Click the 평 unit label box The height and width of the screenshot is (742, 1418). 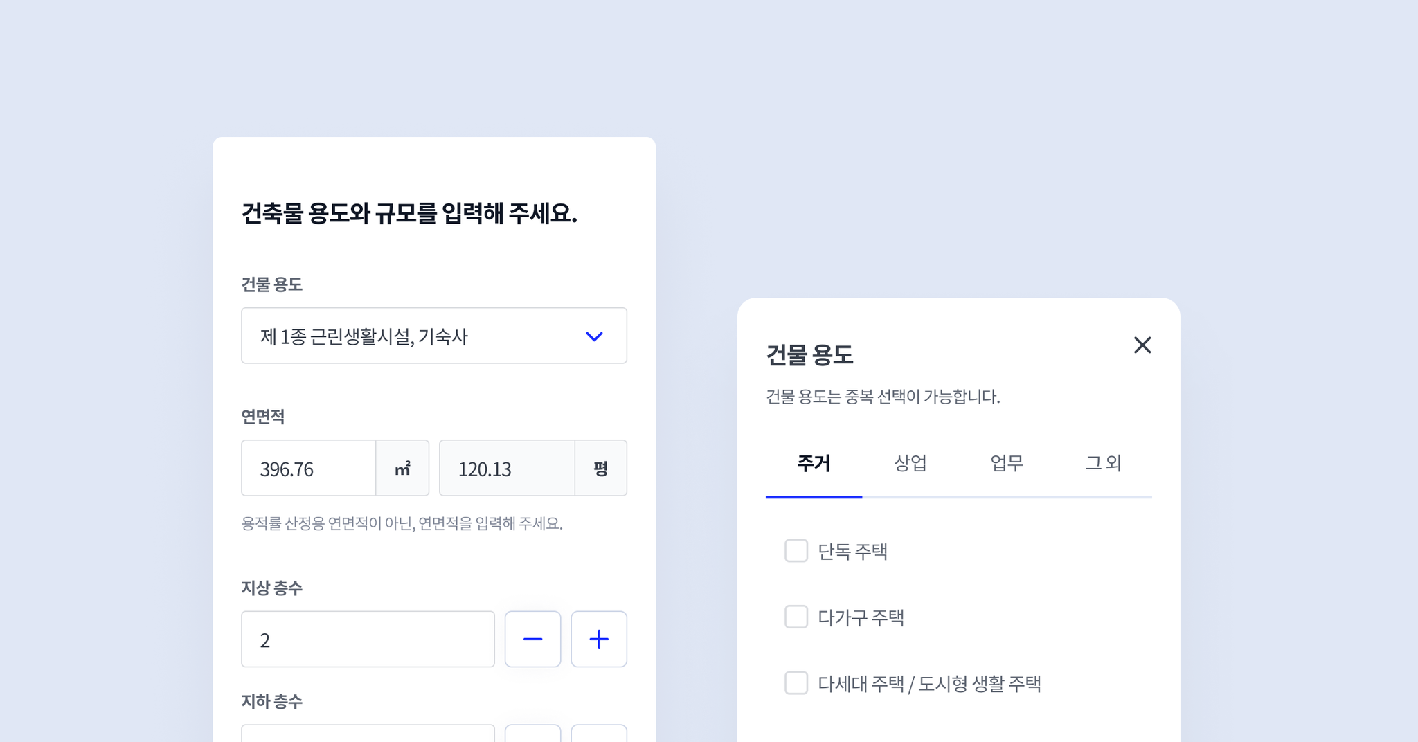(601, 468)
